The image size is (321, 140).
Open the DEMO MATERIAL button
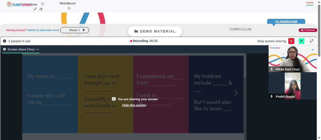click(155, 31)
